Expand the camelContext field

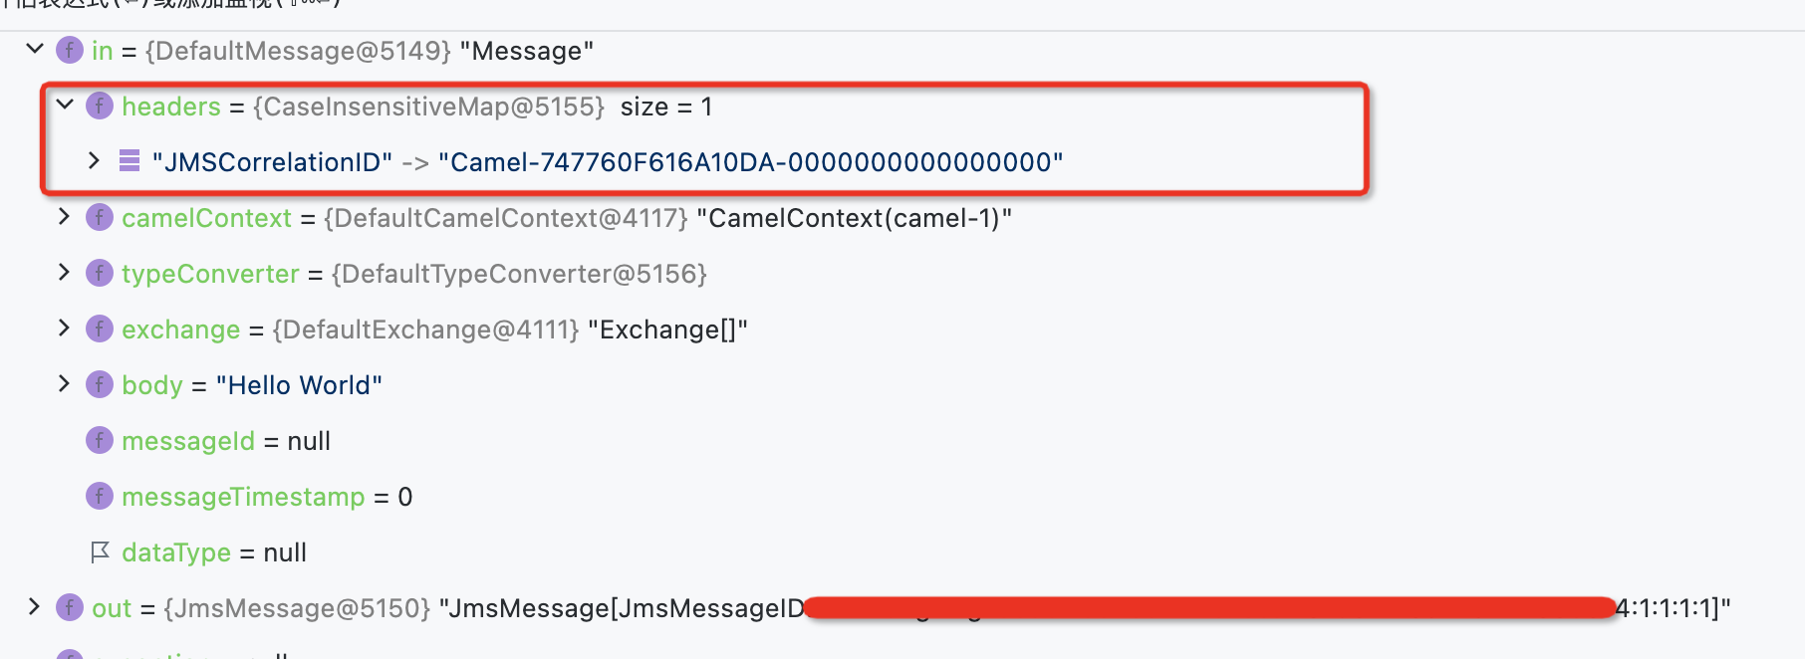pos(64,216)
